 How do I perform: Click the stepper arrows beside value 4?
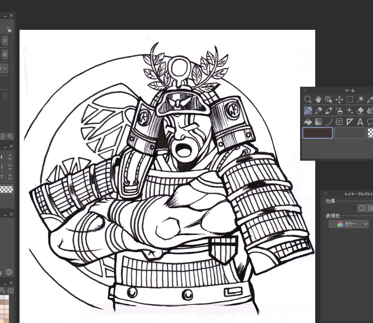pyautogui.click(x=10, y=157)
